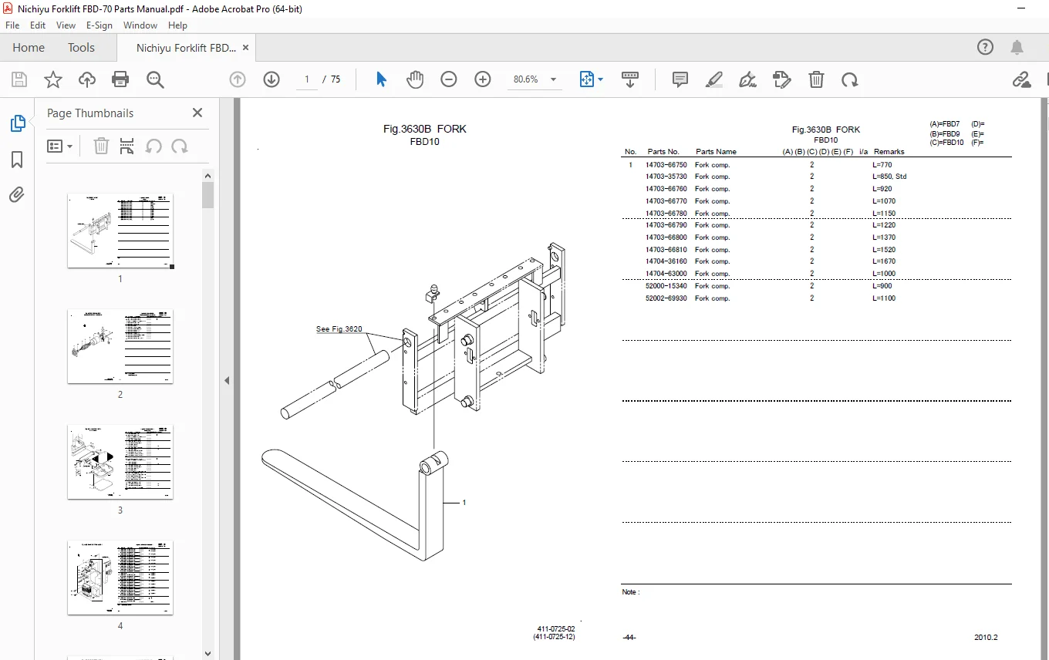Select the highlight text pen tool
The image size is (1049, 660).
[714, 79]
